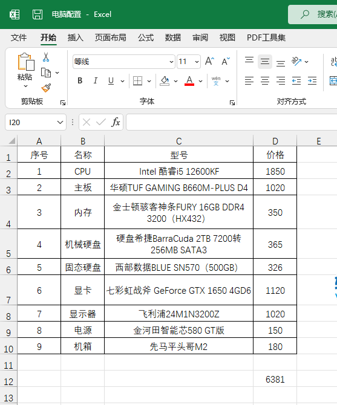Viewport: 337px width, 405px height.
Task: Select the Cut scissors icon
Action: tap(46, 57)
